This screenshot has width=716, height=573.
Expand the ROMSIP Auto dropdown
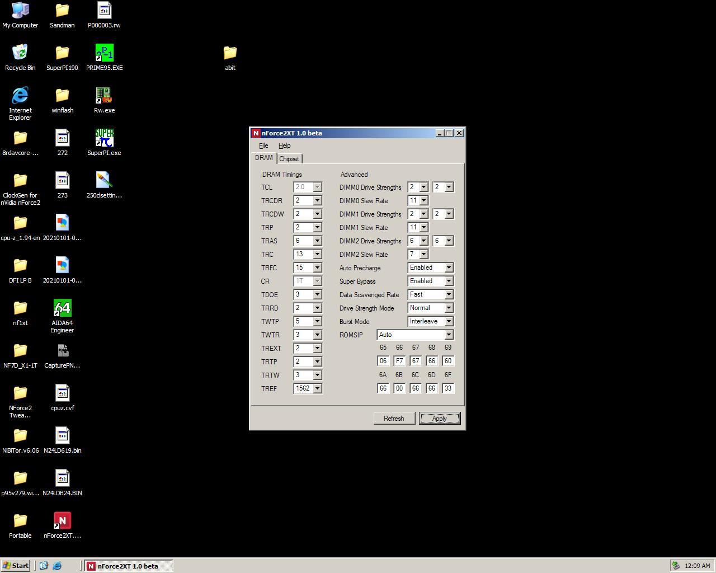[x=449, y=335]
